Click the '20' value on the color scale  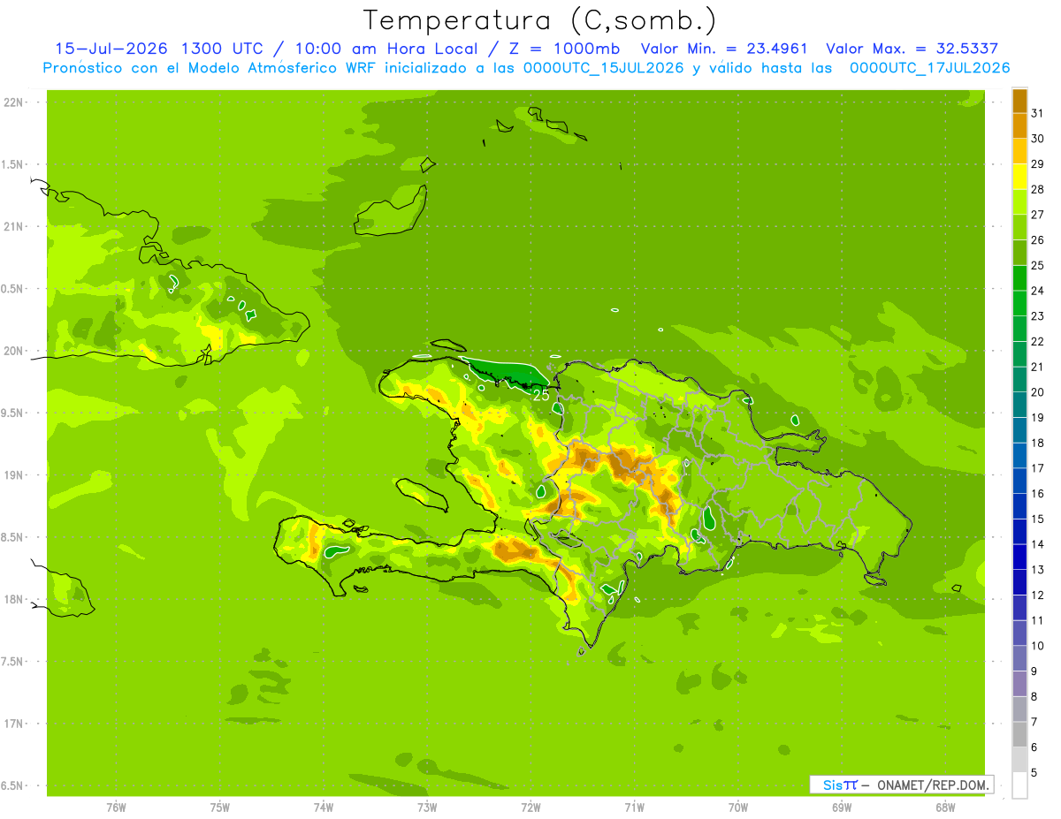1037,391
